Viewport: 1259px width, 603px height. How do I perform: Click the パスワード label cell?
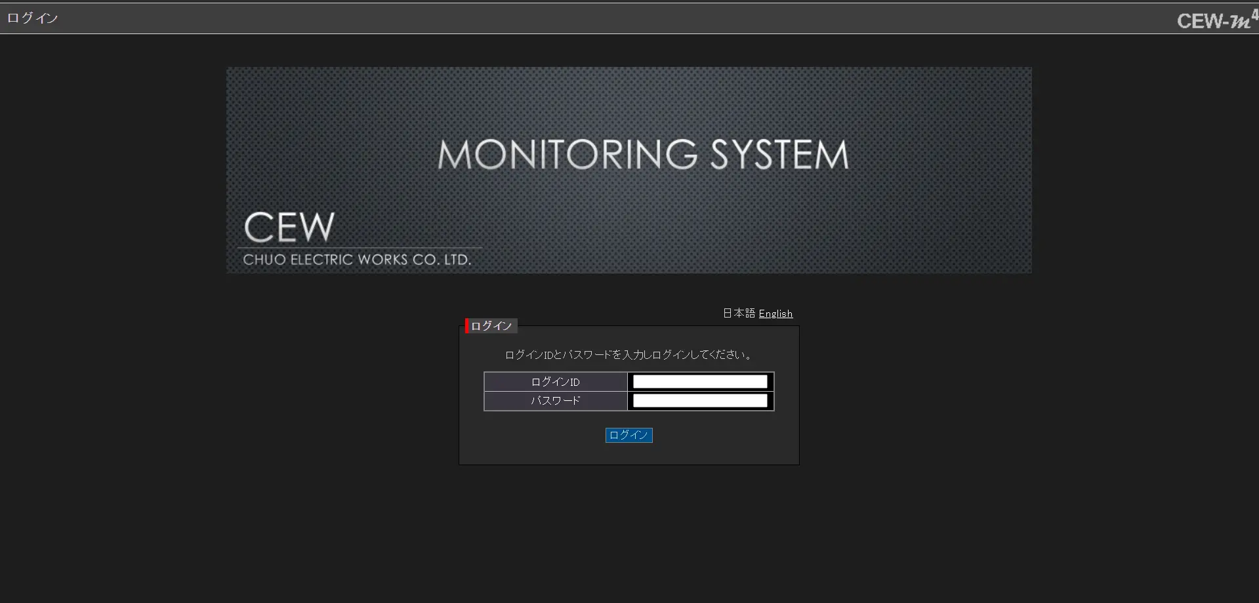pos(556,401)
